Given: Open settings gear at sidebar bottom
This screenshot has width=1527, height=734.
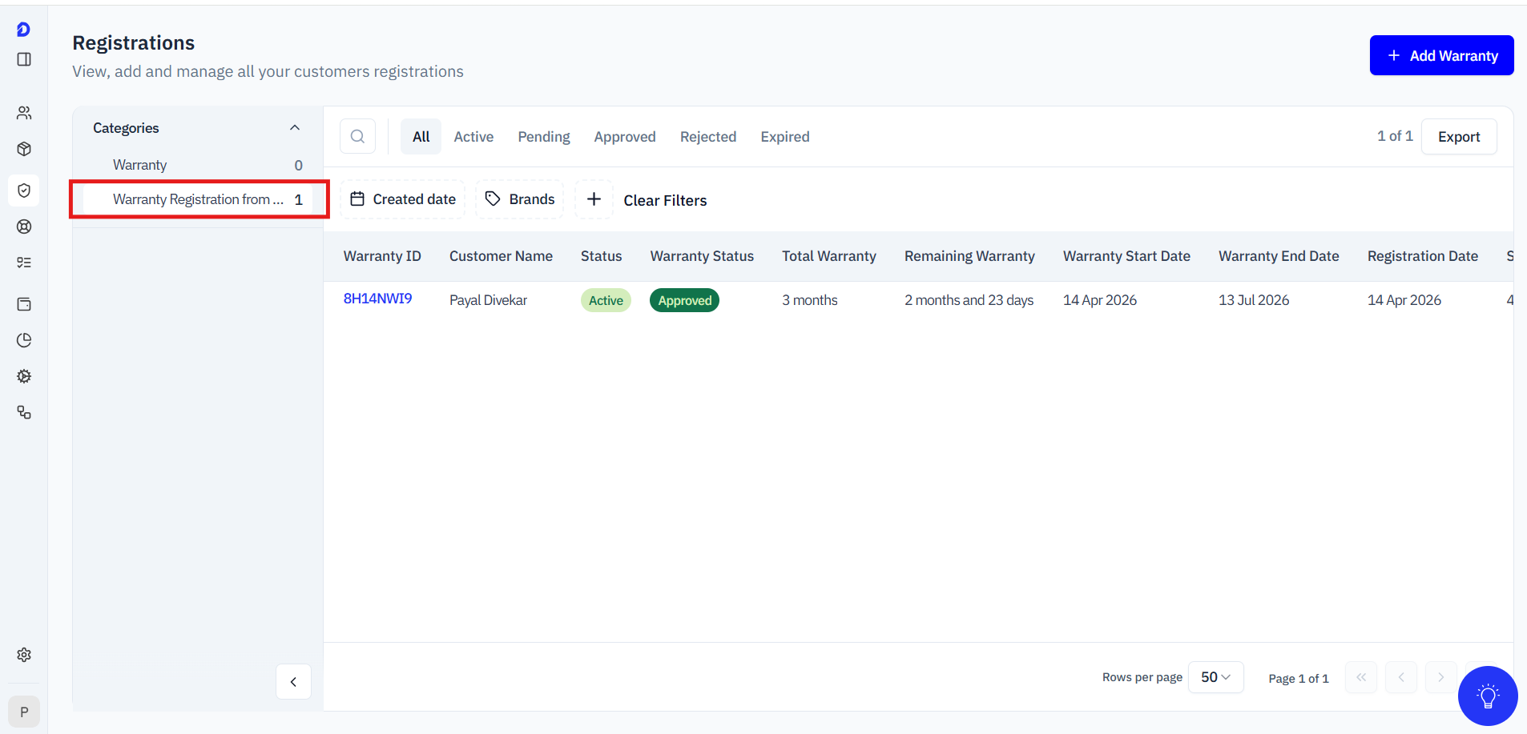Looking at the screenshot, I should [24, 655].
